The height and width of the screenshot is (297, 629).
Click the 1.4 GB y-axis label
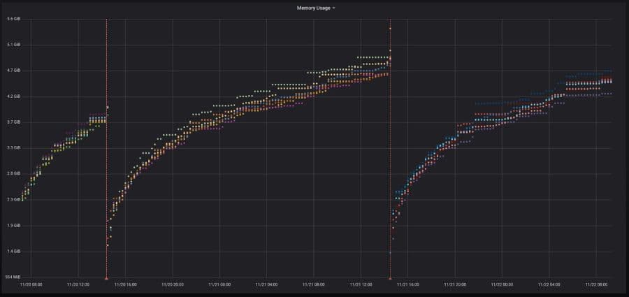click(x=13, y=252)
